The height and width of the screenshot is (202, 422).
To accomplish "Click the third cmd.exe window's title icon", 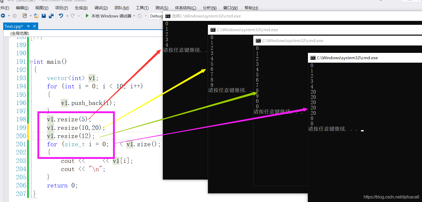I will tap(258, 41).
